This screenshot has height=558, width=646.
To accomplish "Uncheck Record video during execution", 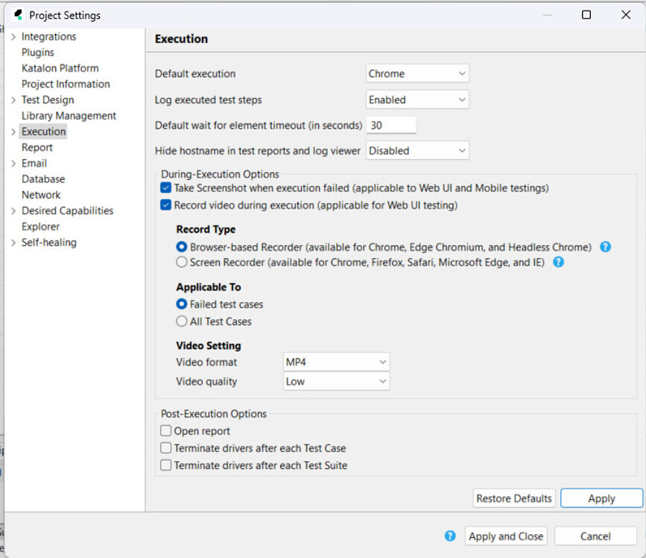I will point(166,205).
